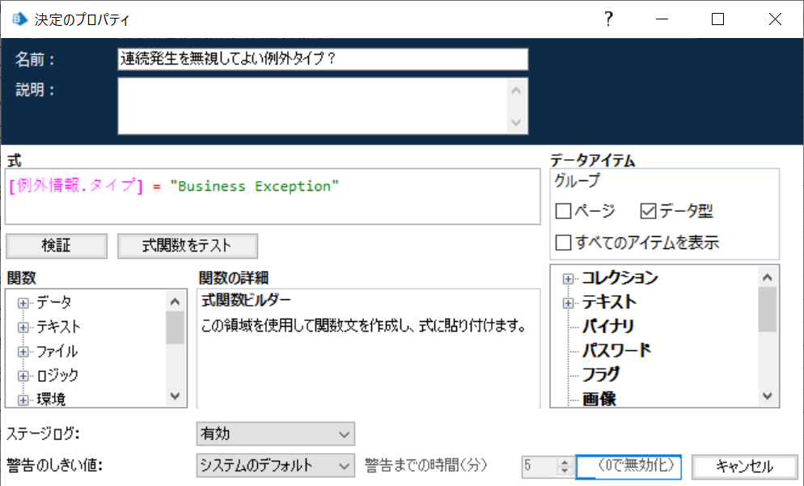
Task: Expand the ファイル function node
Action: coord(23,352)
